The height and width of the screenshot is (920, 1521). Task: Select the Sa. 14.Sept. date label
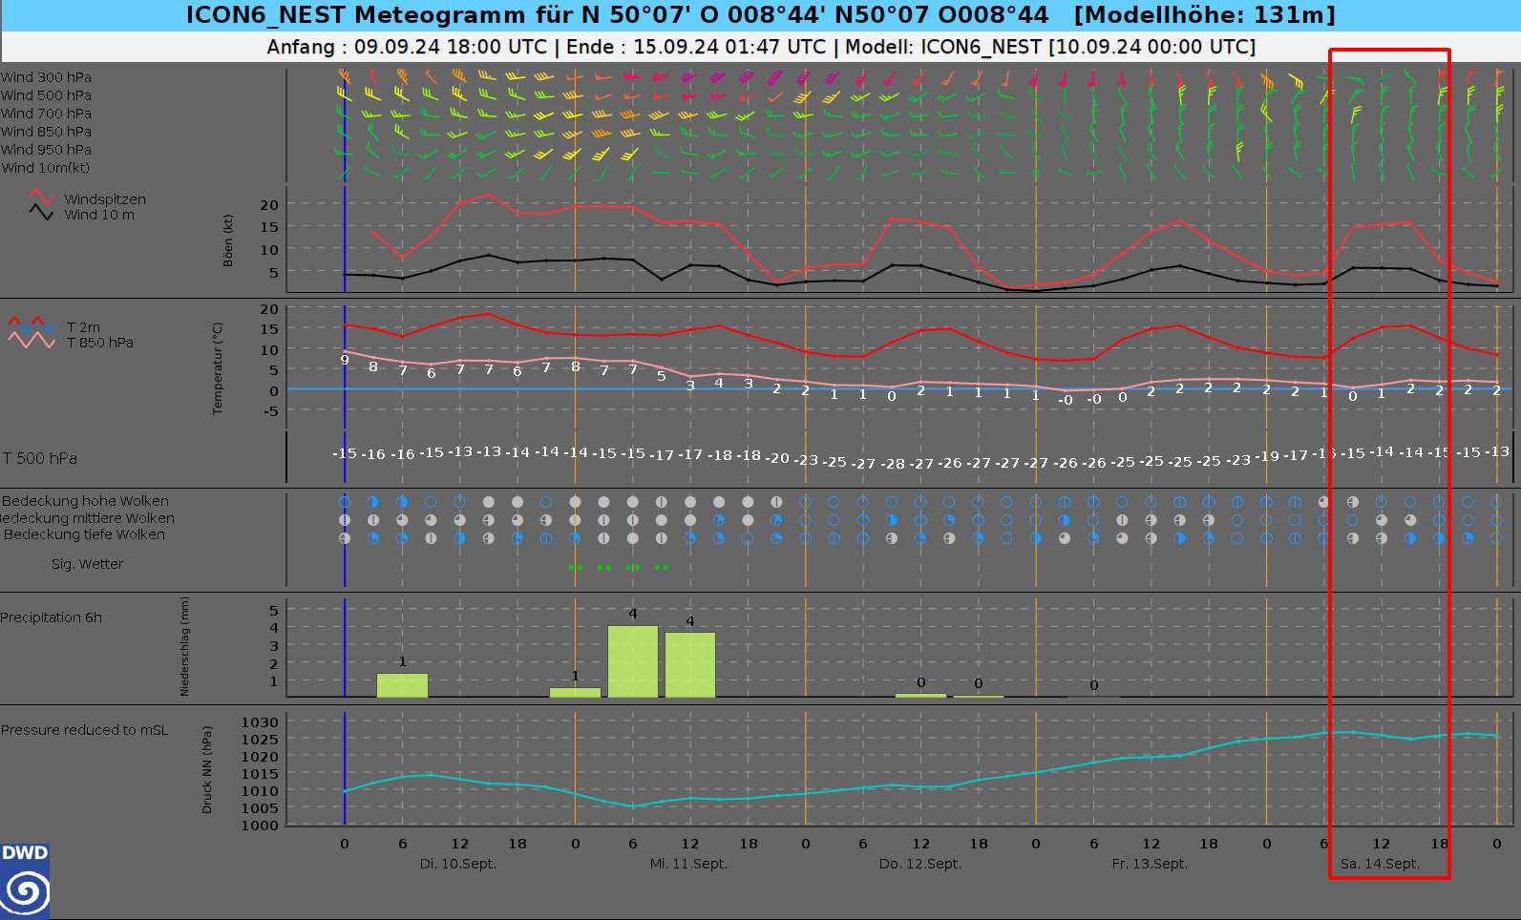(1380, 864)
